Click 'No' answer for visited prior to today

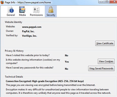click(67, 55)
